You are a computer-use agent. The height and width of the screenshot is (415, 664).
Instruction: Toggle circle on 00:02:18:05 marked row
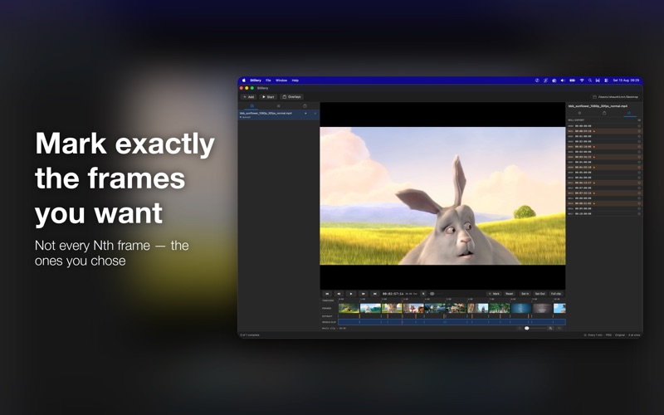tap(639, 147)
